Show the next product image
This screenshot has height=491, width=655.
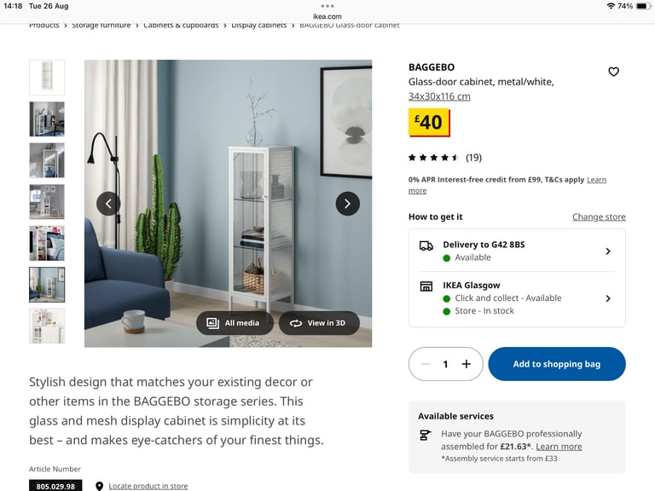click(x=348, y=204)
